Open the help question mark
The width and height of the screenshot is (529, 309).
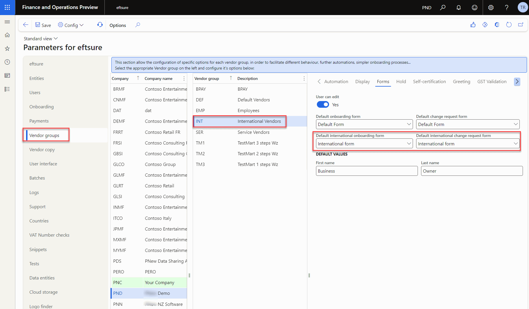[x=507, y=8]
